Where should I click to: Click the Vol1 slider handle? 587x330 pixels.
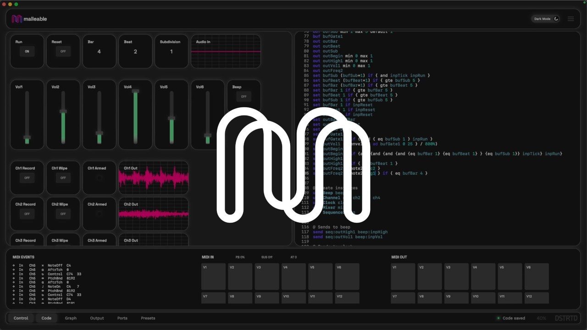pyautogui.click(x=27, y=137)
